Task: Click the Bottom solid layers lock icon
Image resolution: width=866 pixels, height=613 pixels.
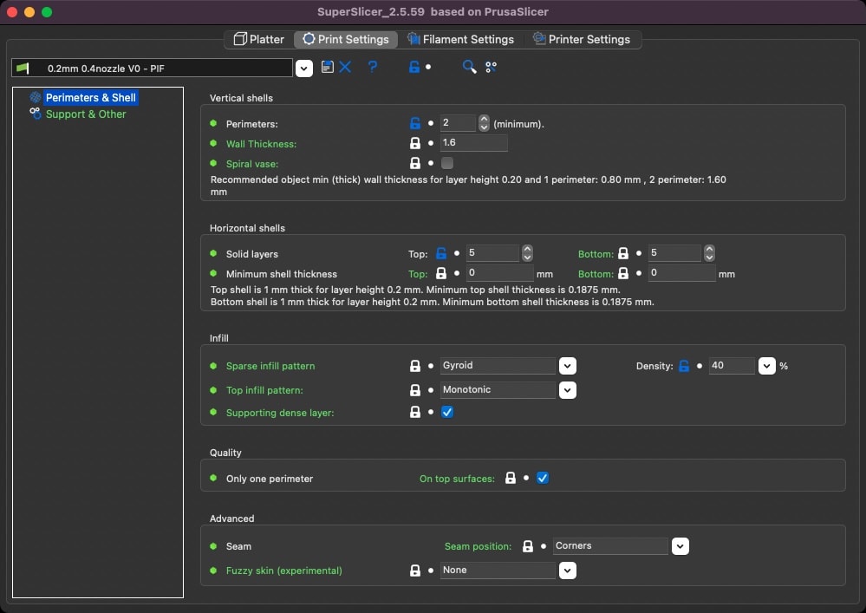Action: tap(623, 253)
